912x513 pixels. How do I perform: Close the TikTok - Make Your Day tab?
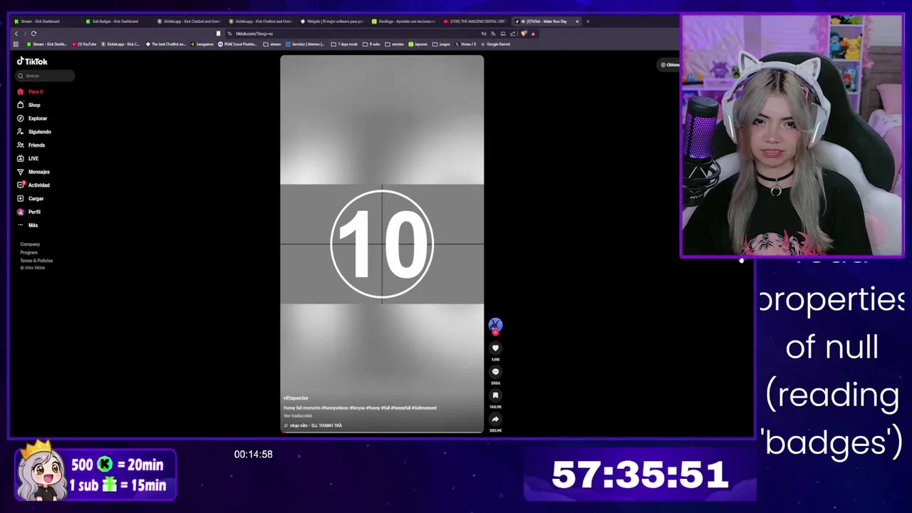577,21
